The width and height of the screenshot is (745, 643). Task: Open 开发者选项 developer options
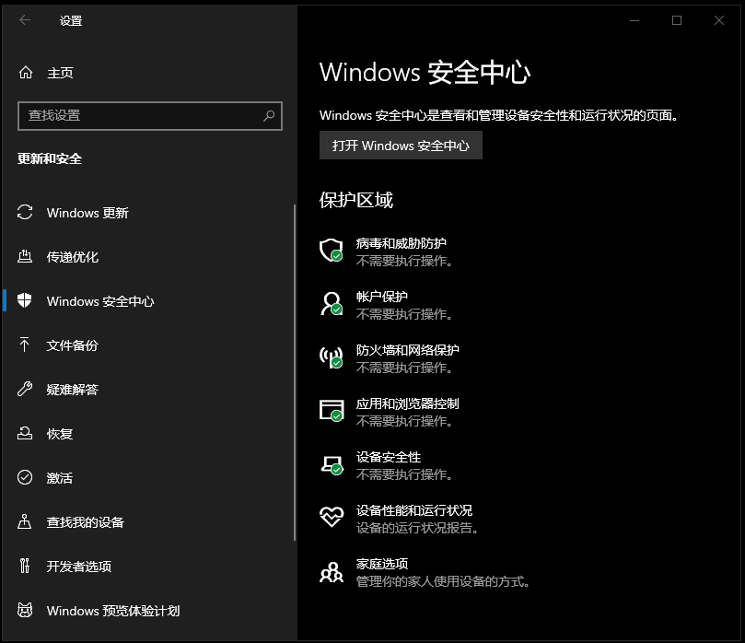click(78, 567)
